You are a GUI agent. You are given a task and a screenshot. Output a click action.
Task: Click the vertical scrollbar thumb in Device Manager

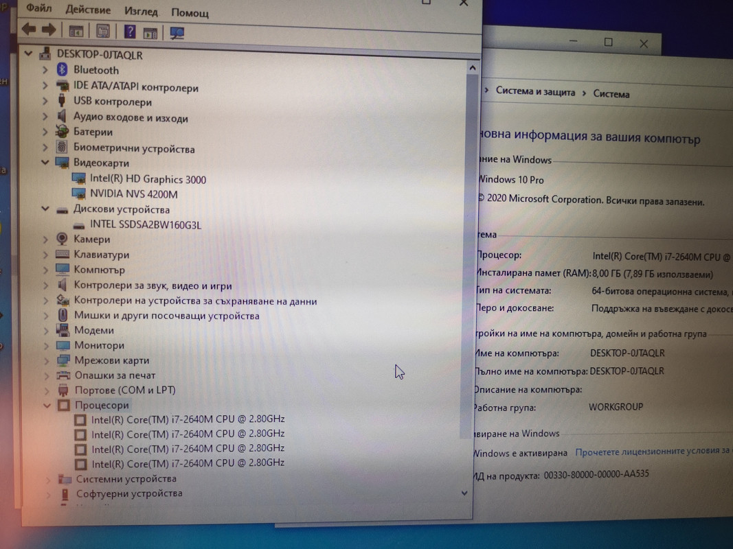pyautogui.click(x=469, y=257)
